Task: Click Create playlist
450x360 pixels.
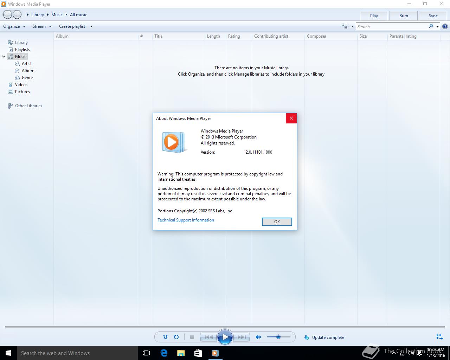Action: (72, 26)
